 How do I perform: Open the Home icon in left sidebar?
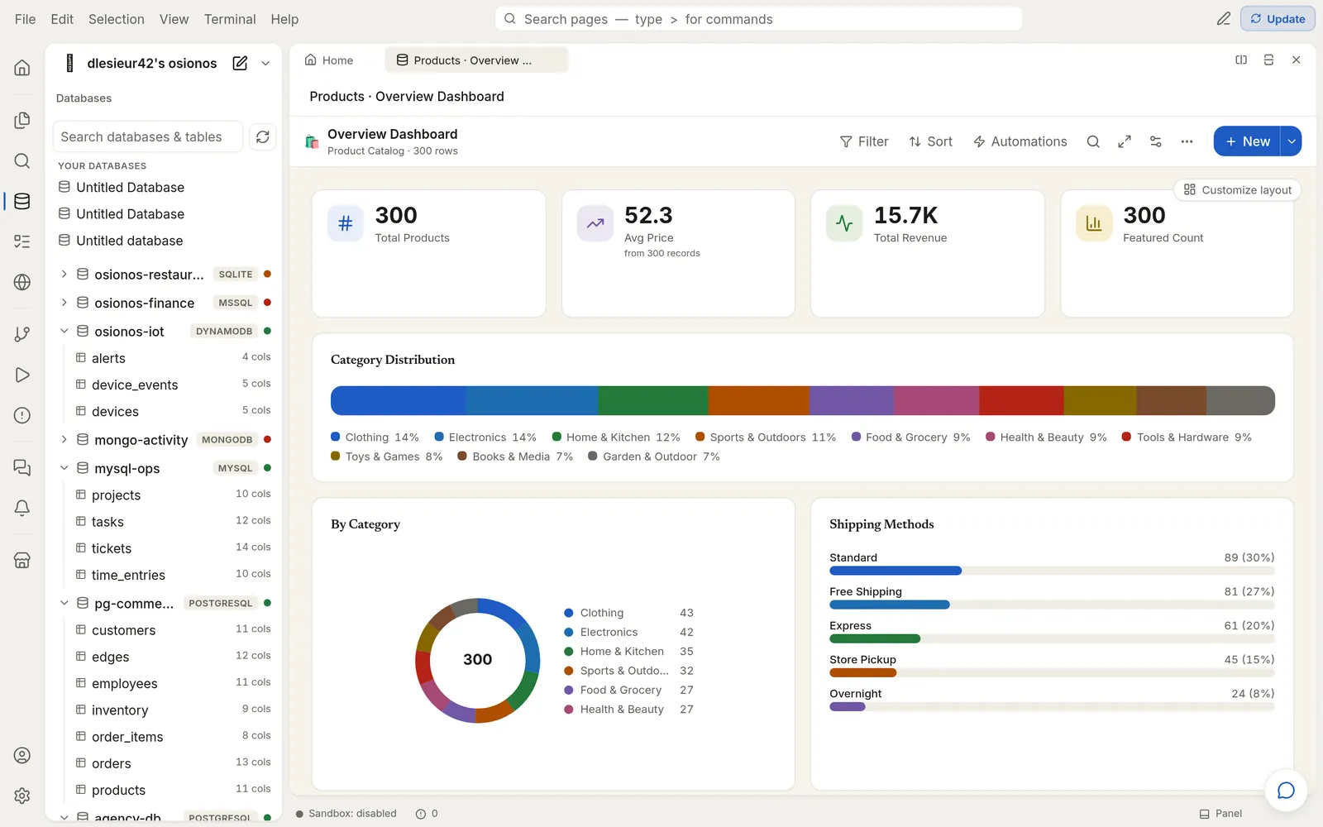tap(22, 68)
